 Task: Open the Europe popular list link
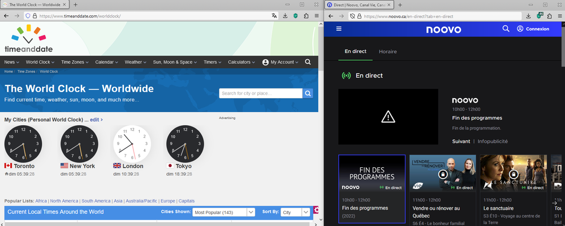click(x=168, y=201)
